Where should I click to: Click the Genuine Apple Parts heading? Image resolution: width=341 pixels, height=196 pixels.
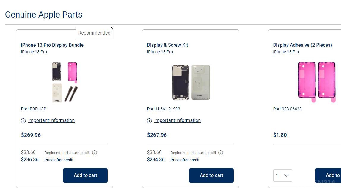point(44,15)
